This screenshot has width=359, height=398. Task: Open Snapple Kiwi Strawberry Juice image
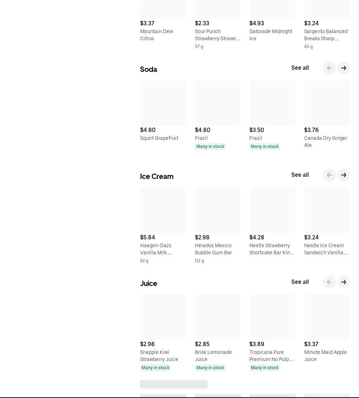(x=163, y=317)
